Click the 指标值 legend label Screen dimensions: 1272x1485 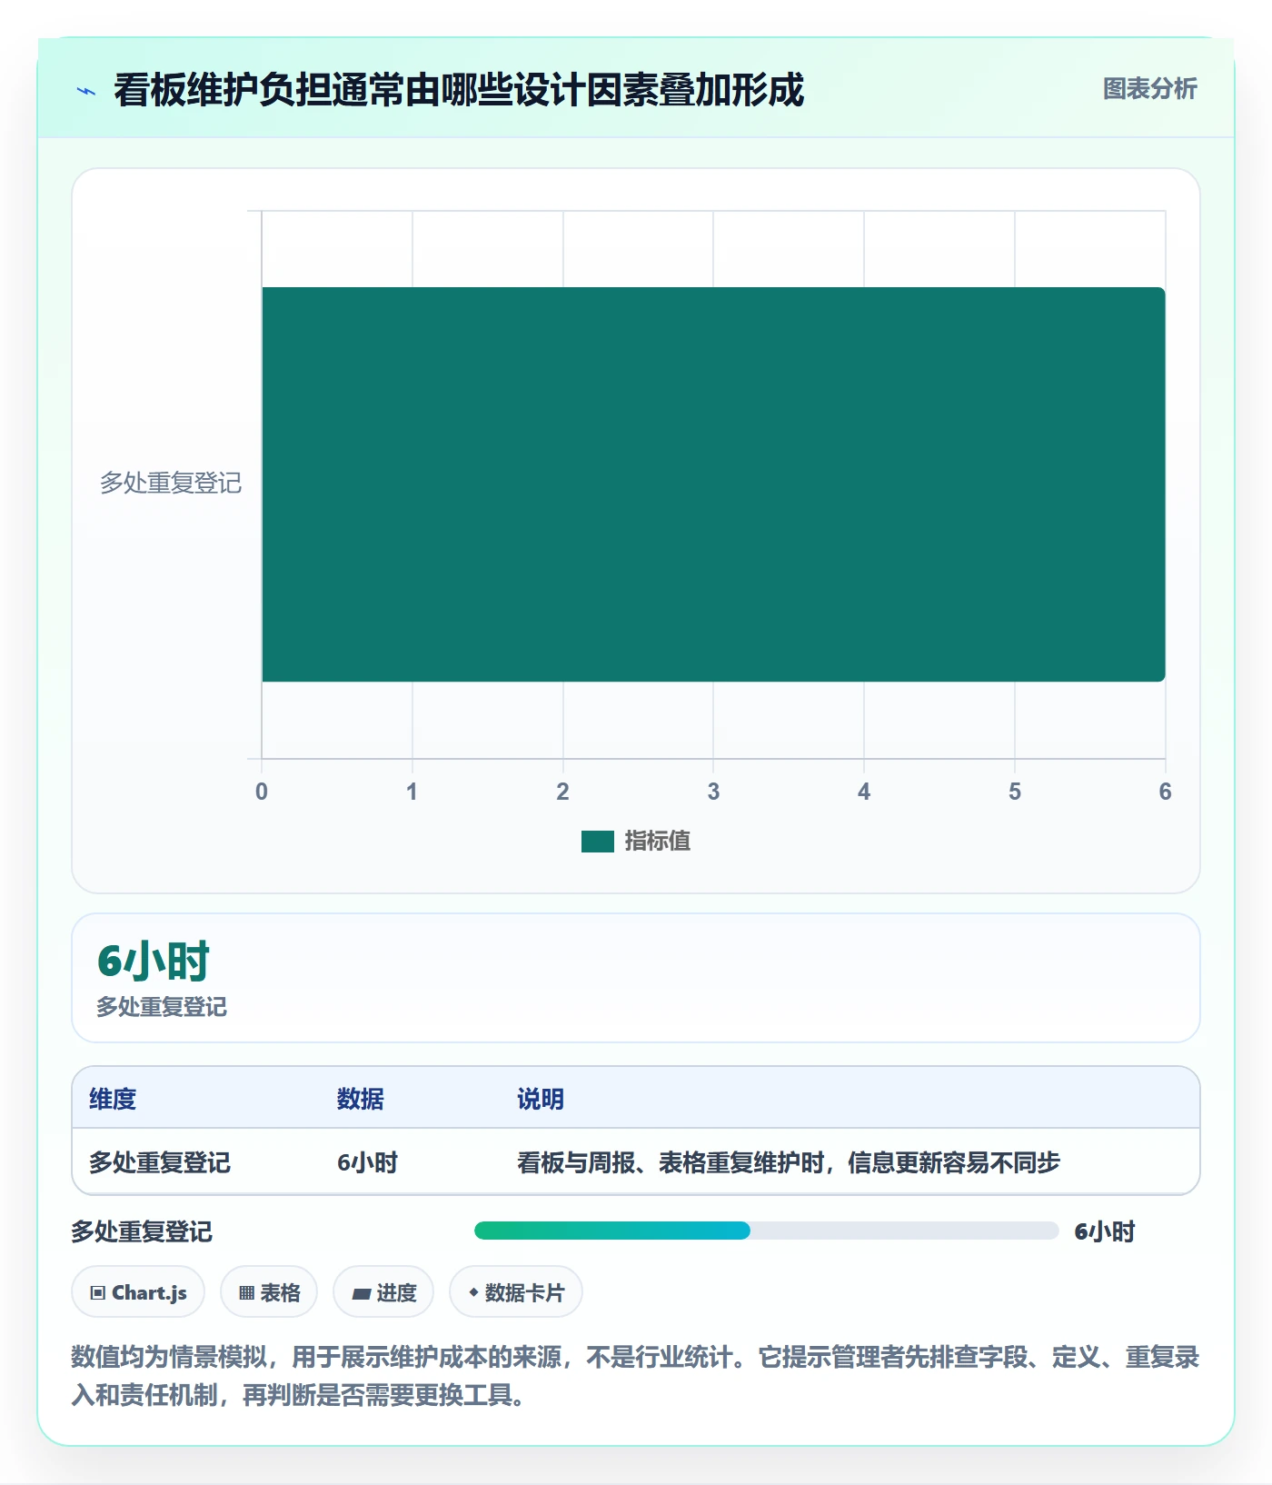tap(658, 842)
